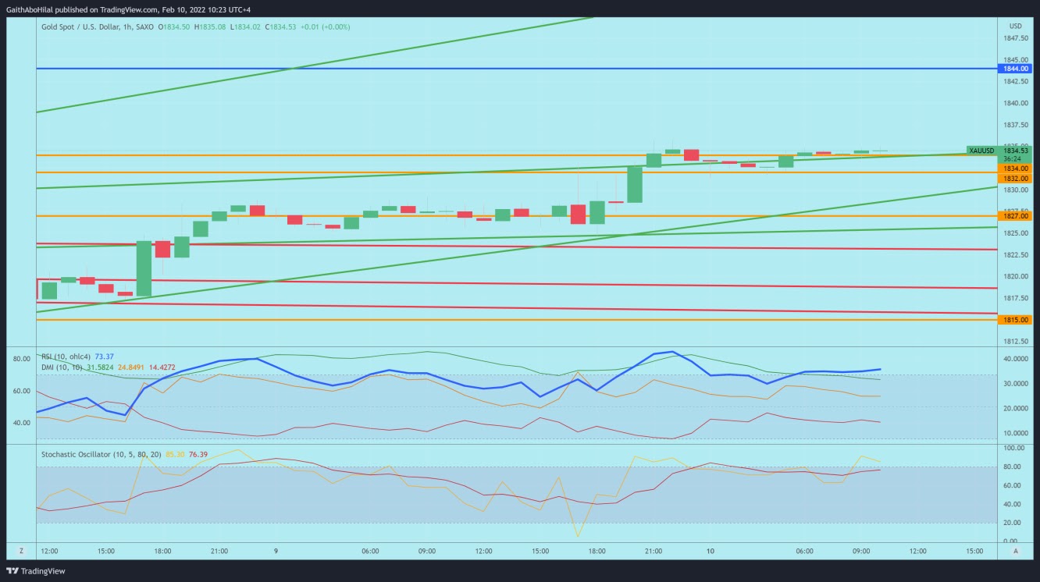Image resolution: width=1040 pixels, height=582 pixels.
Task: Click the RSI value 73.37
Action: click(105, 356)
